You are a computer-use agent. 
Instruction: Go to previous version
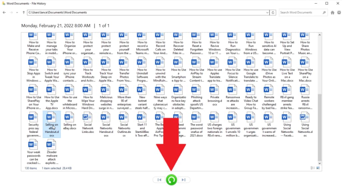160,180
